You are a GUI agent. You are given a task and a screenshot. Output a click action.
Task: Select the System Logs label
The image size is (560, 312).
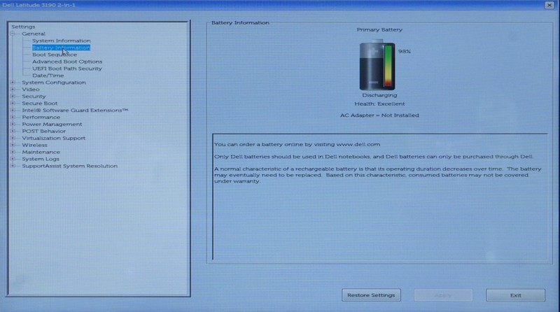coord(41,159)
